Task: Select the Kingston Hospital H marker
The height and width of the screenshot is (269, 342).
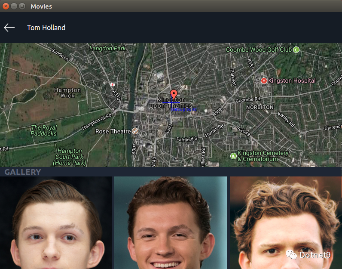Action: (264, 81)
